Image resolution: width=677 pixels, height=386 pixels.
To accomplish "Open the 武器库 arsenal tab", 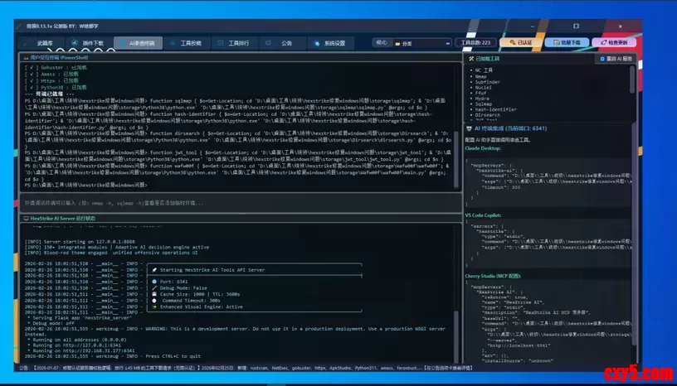I will pos(43,42).
